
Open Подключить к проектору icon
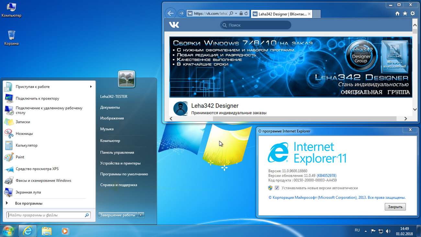[x=9, y=98]
